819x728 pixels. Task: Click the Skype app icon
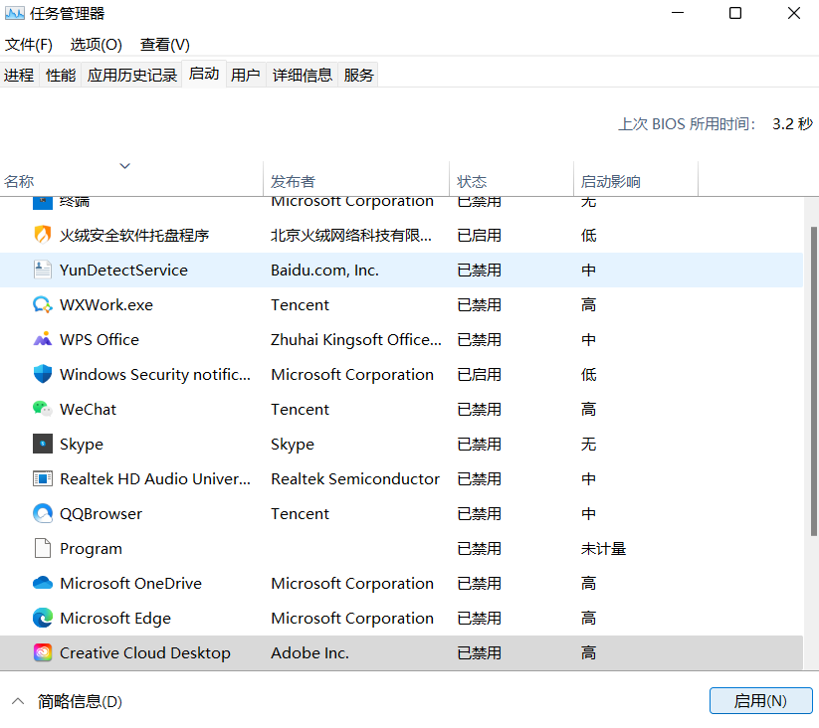pyautogui.click(x=43, y=445)
